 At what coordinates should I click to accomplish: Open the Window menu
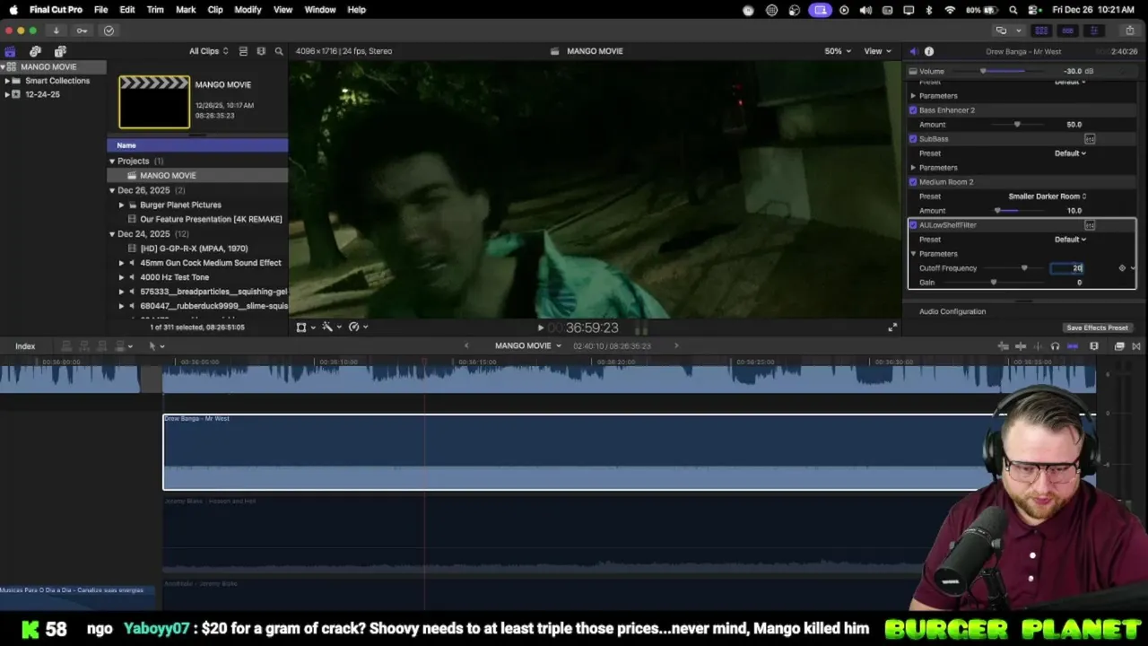[319, 10]
